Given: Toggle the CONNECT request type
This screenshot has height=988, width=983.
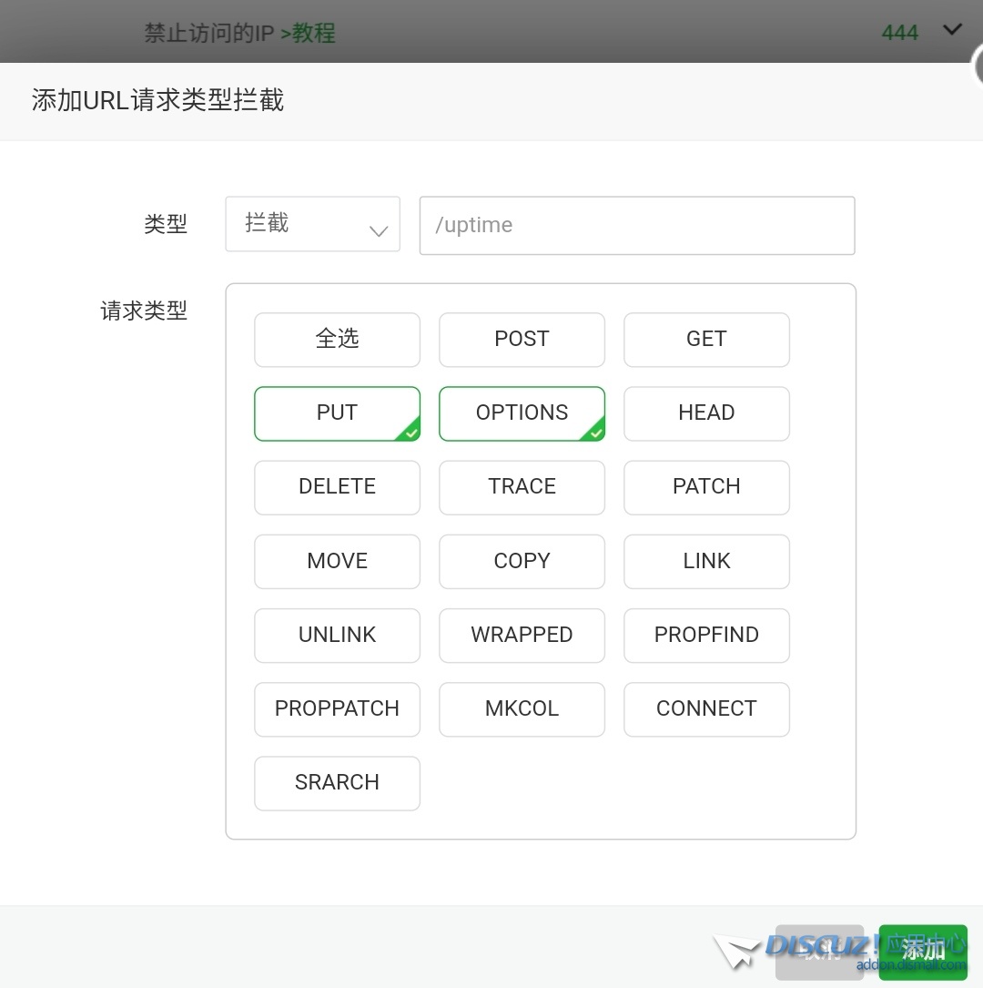Looking at the screenshot, I should coord(706,709).
